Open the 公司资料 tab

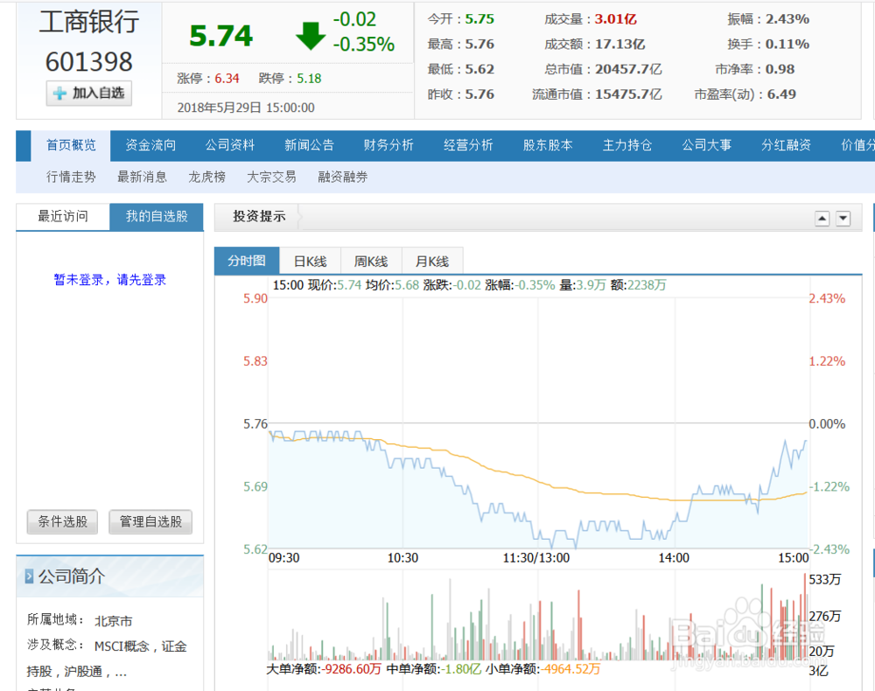click(230, 145)
